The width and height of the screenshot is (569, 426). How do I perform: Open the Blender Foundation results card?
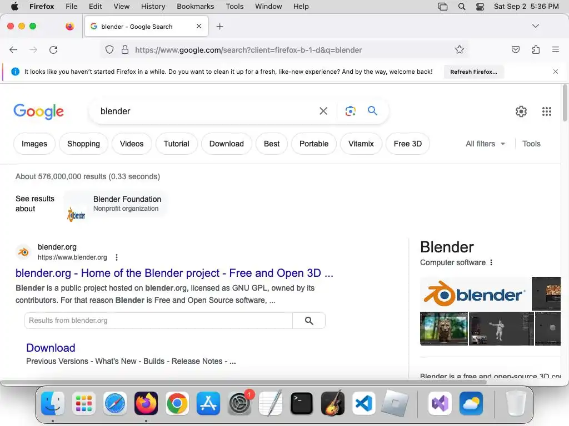pyautogui.click(x=116, y=205)
